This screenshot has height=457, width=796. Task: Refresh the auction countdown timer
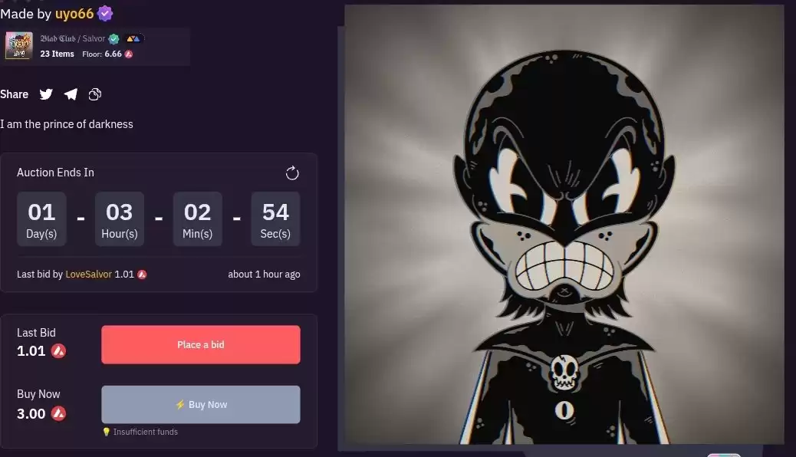point(292,173)
